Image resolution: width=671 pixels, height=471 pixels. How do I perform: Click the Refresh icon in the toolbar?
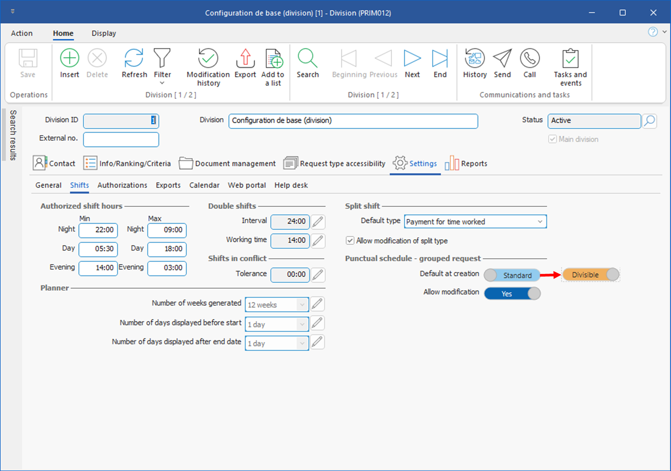(x=134, y=58)
